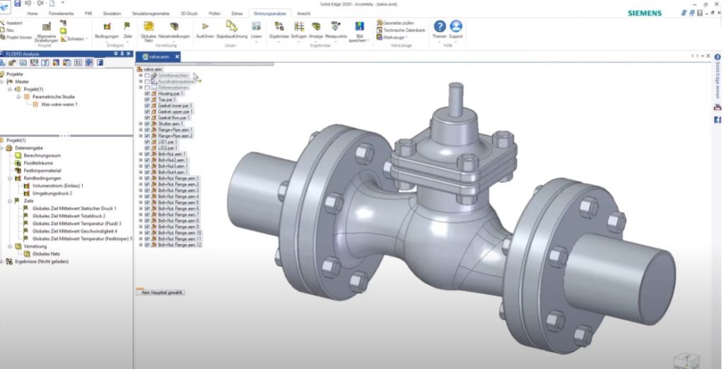
Task: Enable the Schnittansichten checkbox
Action: pyautogui.click(x=147, y=75)
